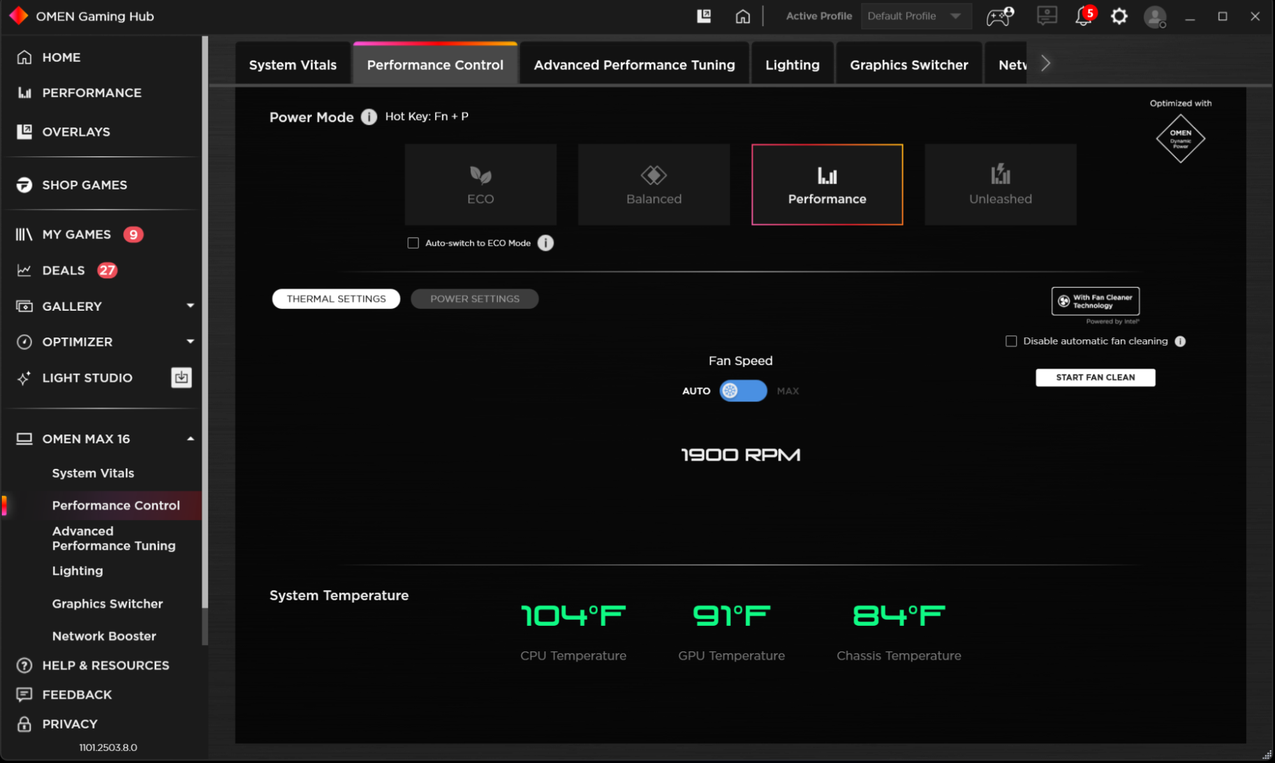Click info icon beside Auto-switch to ECO Mode
This screenshot has height=763, width=1275.
(545, 243)
